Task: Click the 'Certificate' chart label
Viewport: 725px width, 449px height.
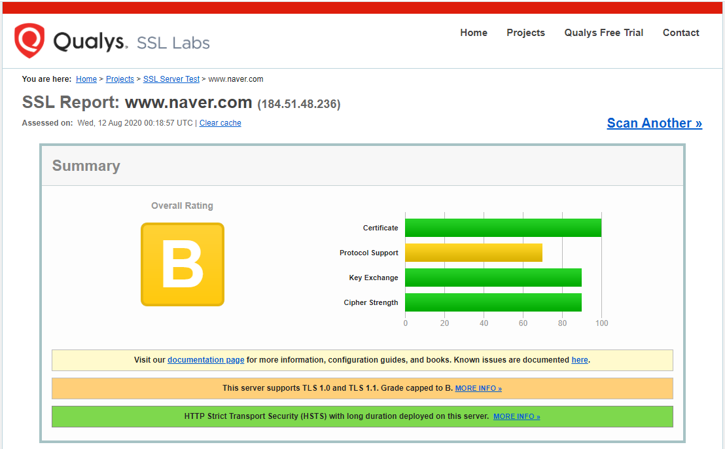Action: point(381,228)
